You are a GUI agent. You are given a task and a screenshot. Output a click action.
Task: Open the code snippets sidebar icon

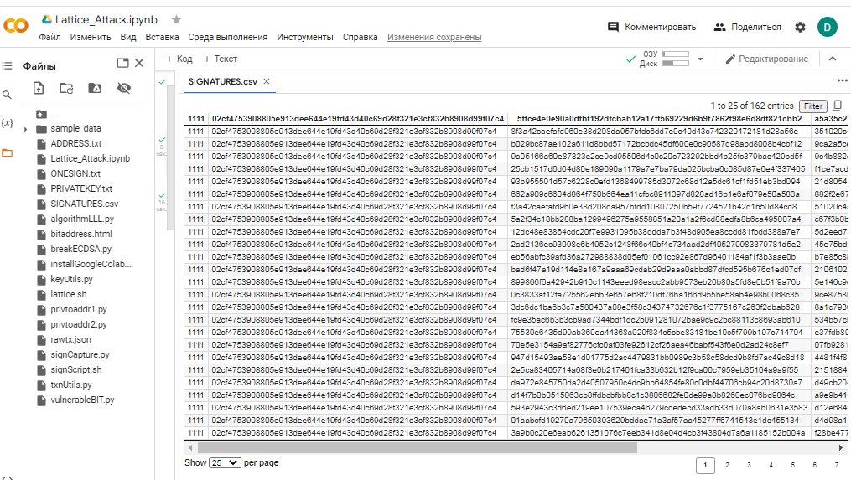tap(7, 477)
